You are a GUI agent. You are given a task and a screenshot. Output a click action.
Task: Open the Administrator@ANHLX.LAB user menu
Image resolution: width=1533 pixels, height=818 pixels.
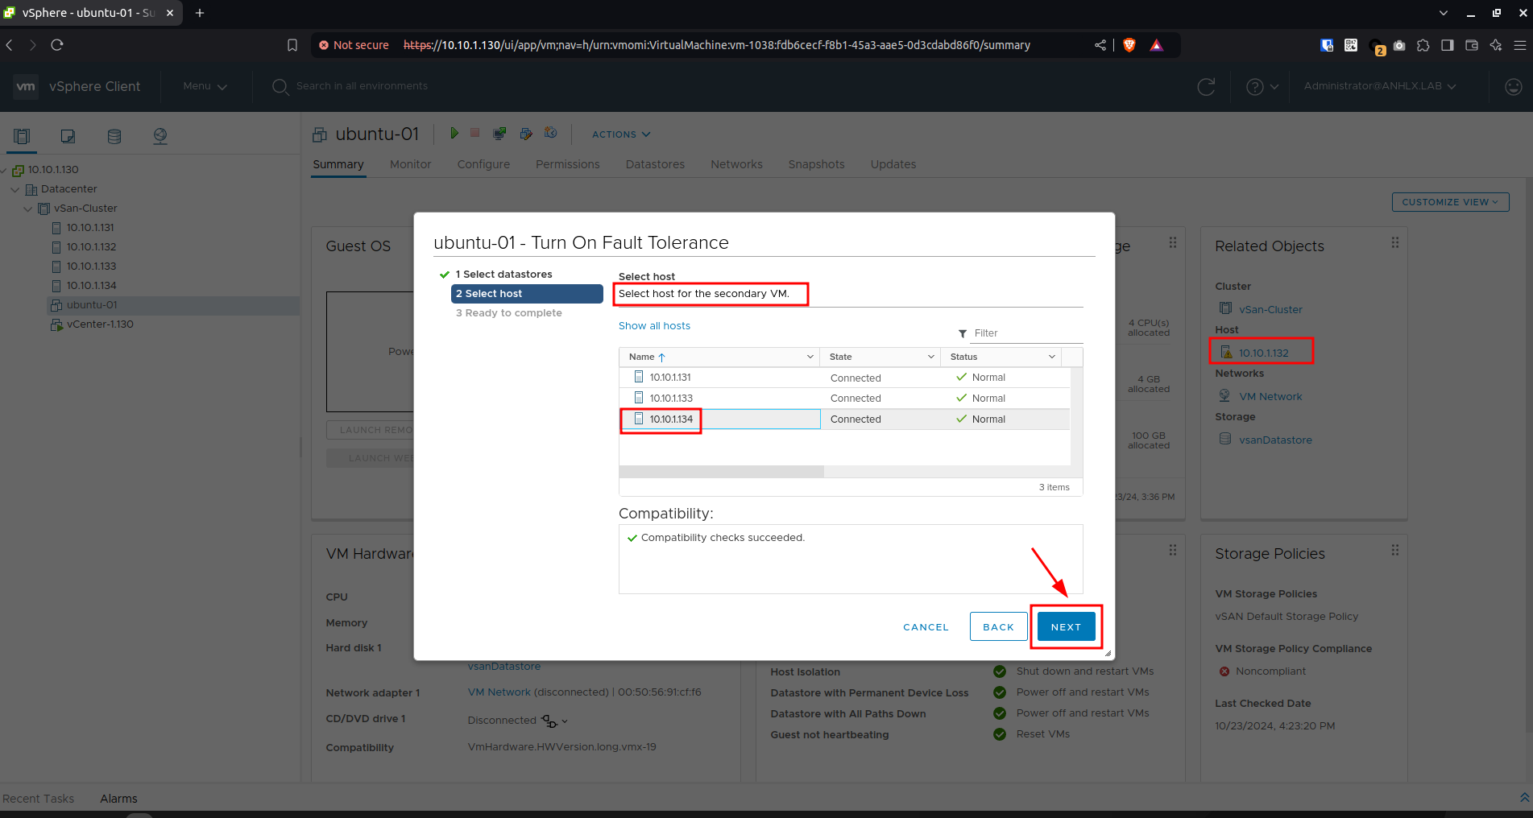(x=1379, y=86)
